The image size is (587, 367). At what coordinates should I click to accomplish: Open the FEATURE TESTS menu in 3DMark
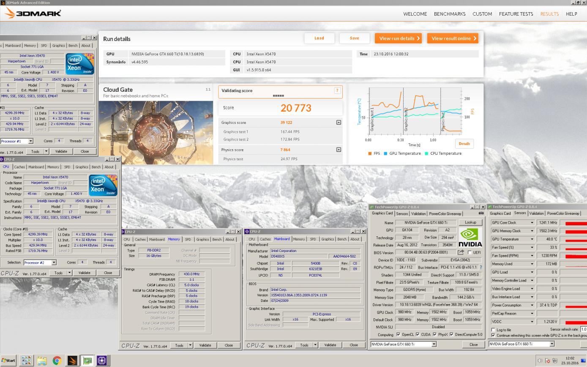click(x=516, y=14)
